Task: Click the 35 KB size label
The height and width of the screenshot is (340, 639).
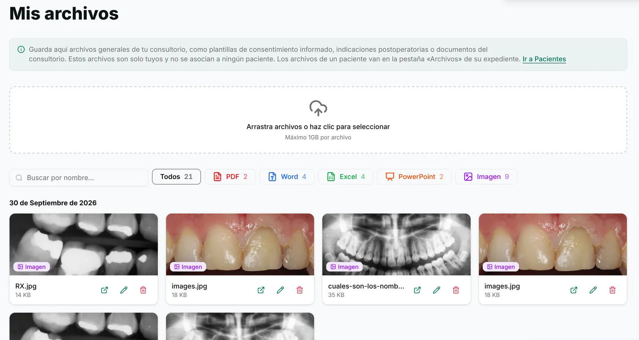Action: pyautogui.click(x=336, y=295)
